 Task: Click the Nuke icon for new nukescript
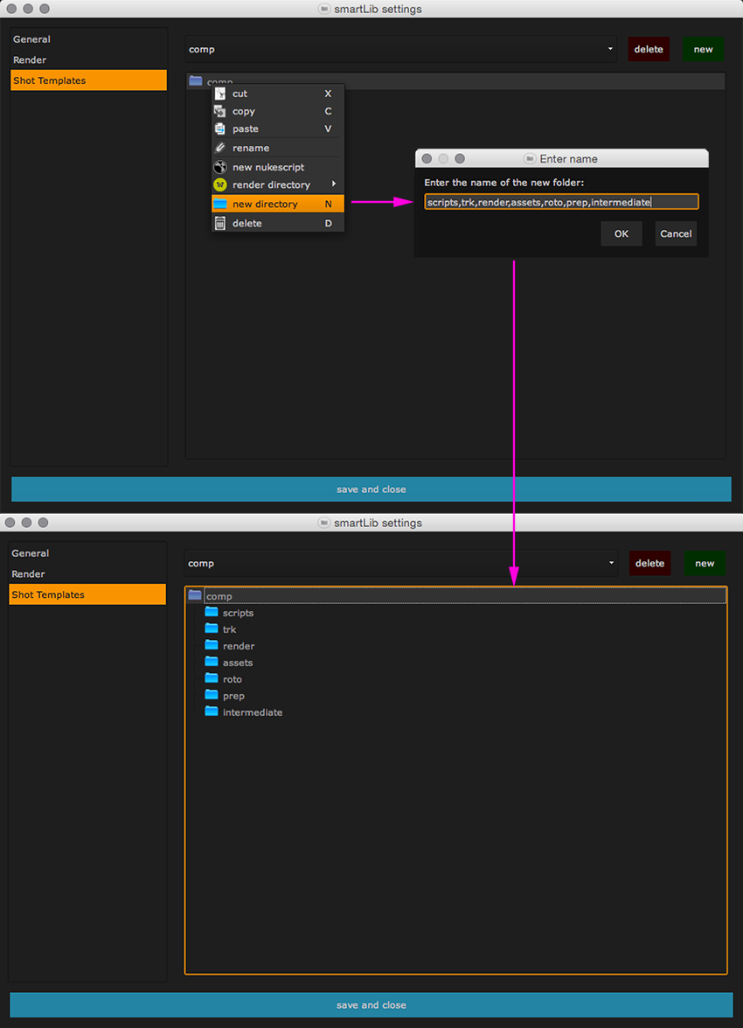220,167
